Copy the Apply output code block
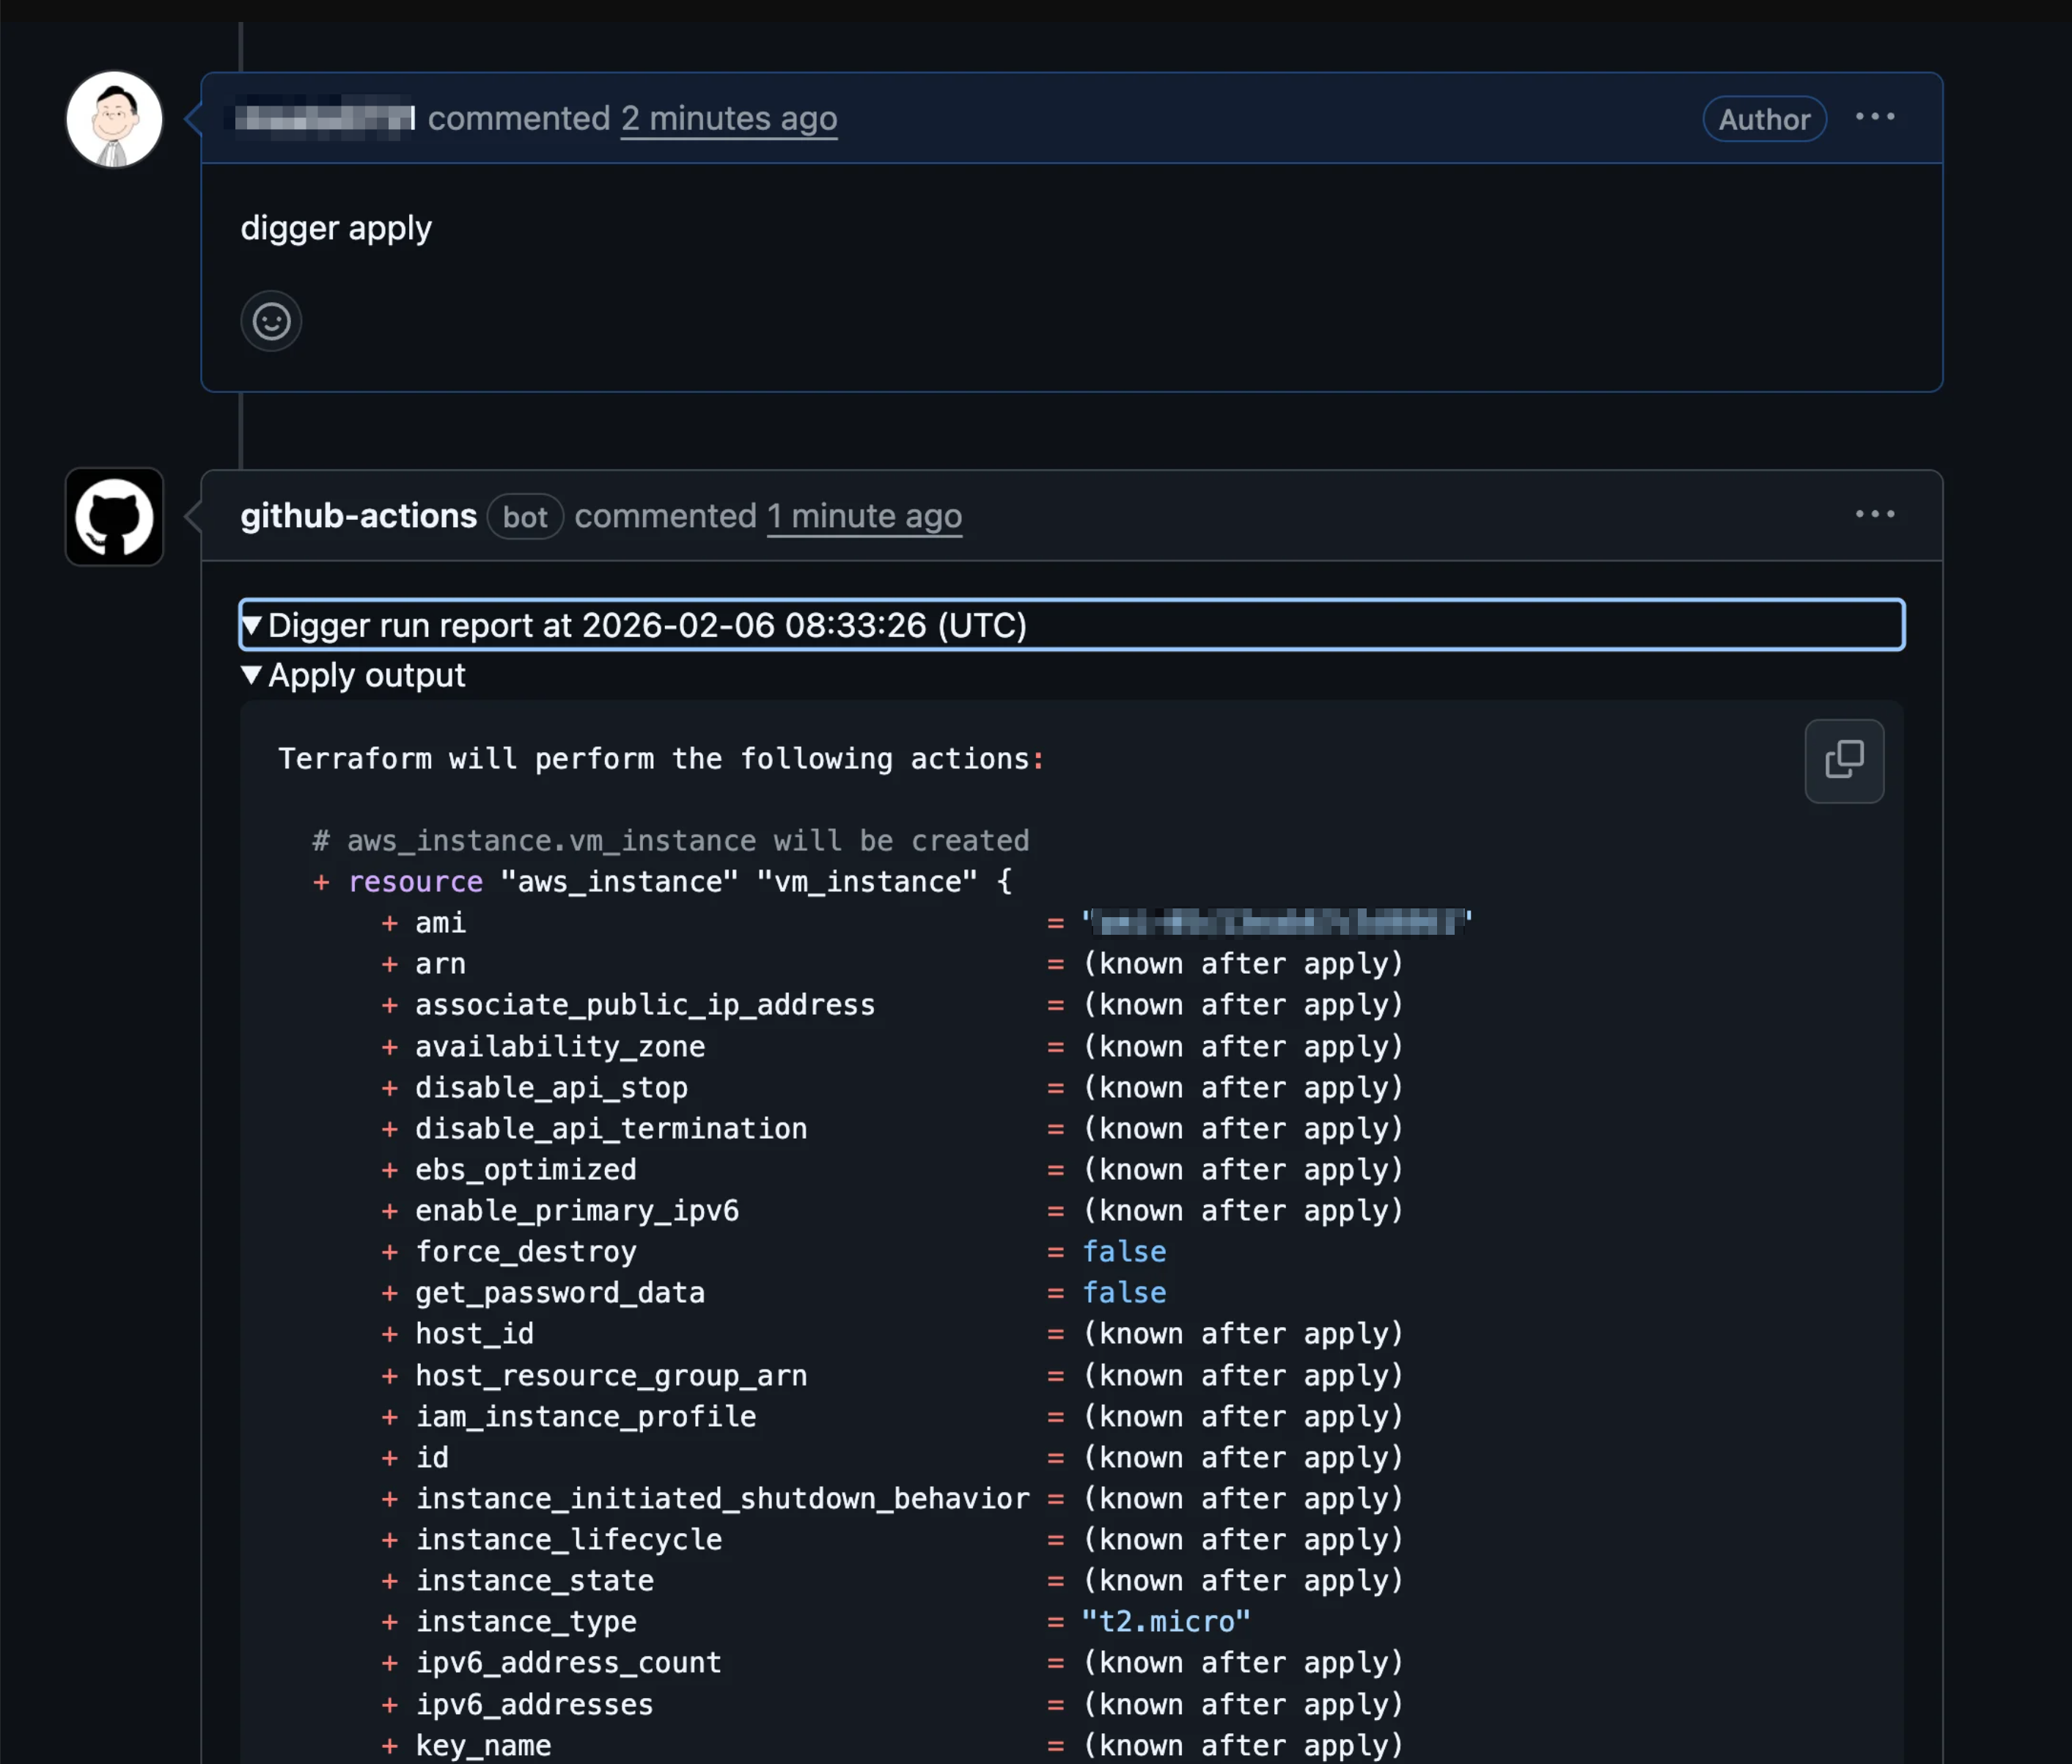This screenshot has height=1764, width=2072. coord(1843,760)
